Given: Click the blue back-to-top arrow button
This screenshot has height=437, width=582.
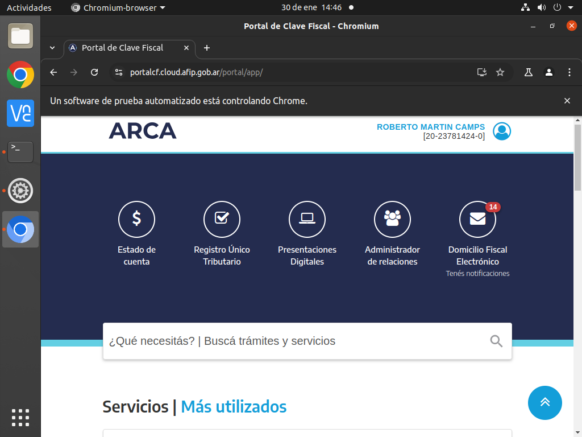Looking at the screenshot, I should tap(545, 402).
